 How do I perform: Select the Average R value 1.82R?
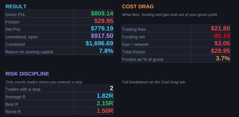[x=105, y=96]
